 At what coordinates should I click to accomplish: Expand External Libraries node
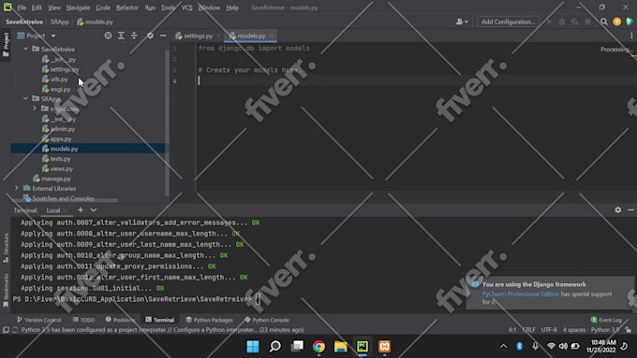point(17,188)
